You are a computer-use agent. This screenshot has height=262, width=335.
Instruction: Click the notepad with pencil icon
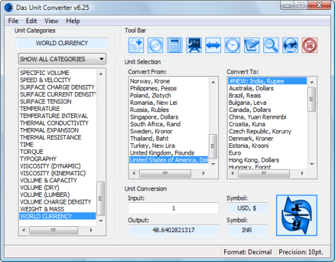point(251,45)
